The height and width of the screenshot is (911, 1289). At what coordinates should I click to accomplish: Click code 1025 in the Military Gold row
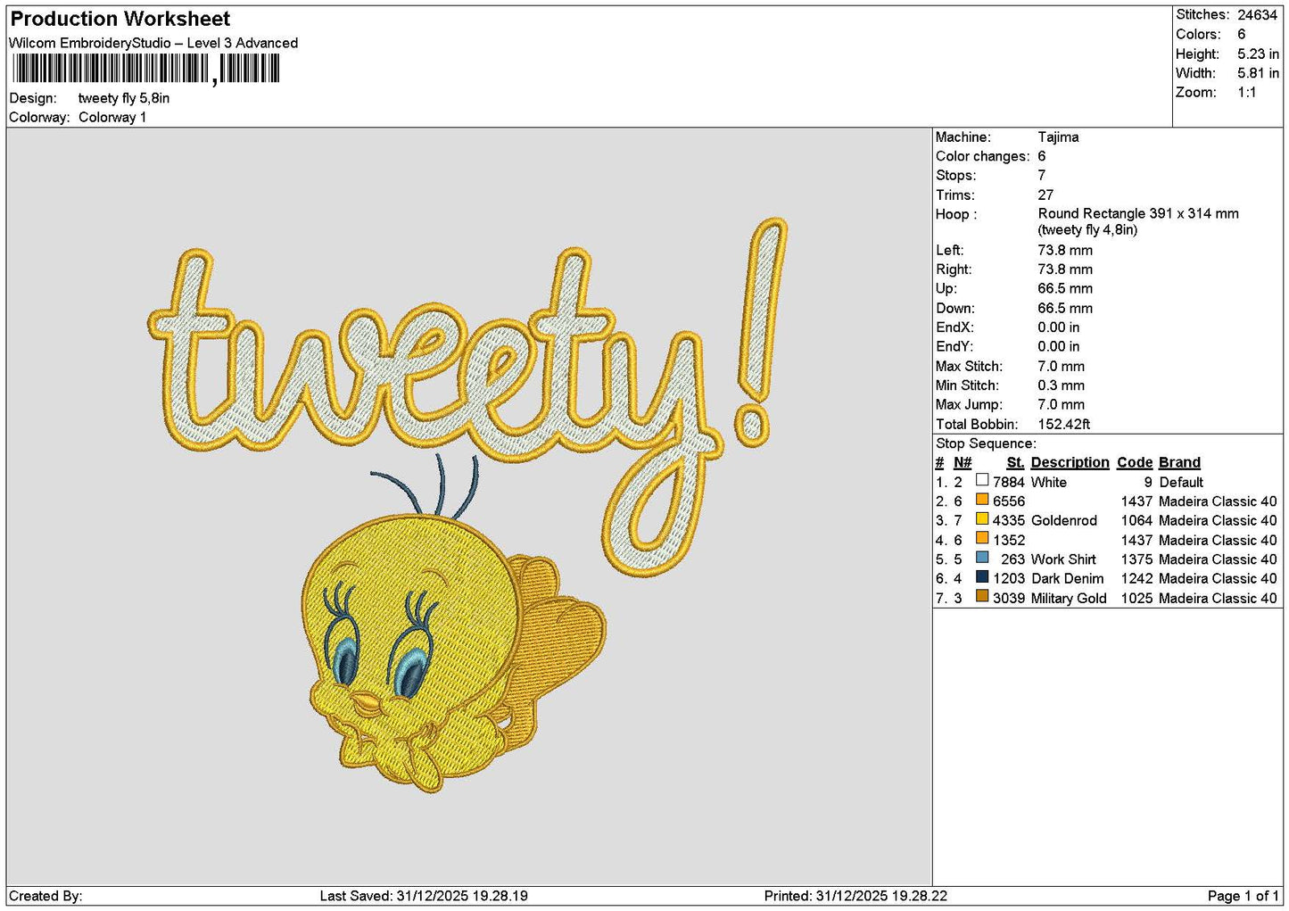click(1136, 598)
